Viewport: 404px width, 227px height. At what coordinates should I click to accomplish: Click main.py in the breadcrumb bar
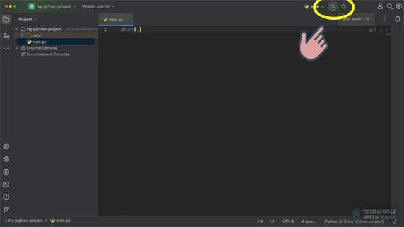61,221
